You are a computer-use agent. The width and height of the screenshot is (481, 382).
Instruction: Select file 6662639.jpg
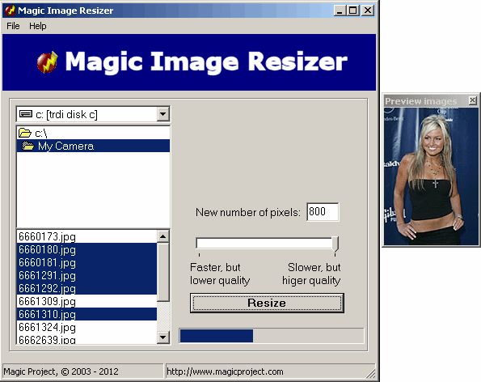86,339
